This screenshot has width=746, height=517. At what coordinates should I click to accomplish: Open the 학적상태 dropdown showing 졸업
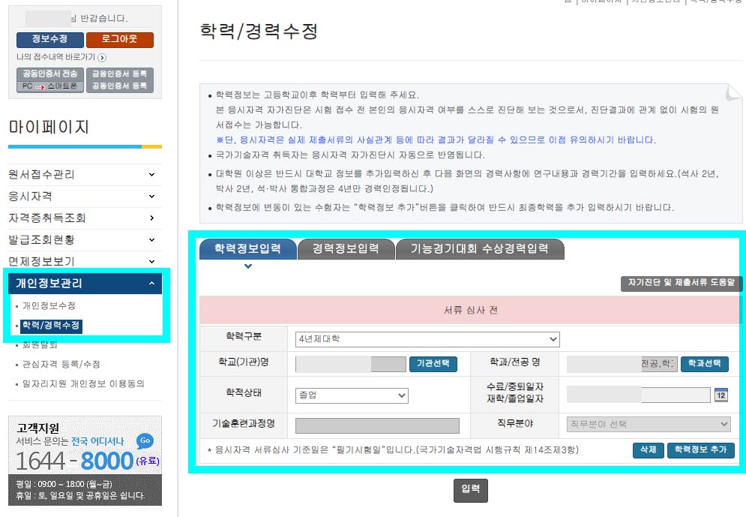click(x=352, y=395)
